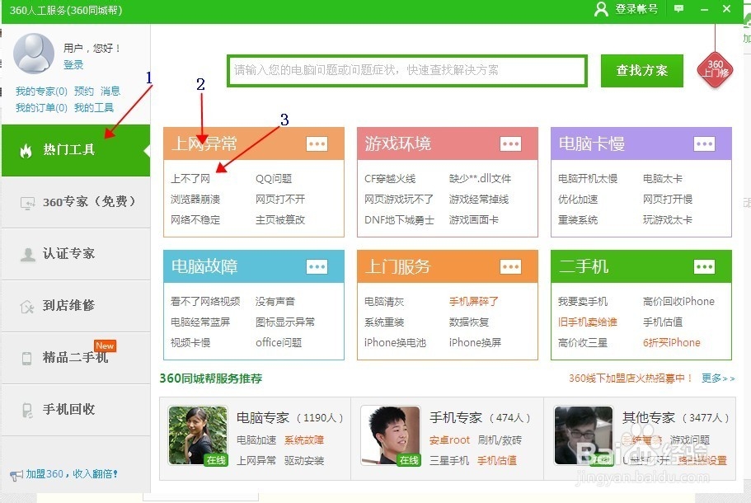Click the user avatar picture
This screenshot has width=751, height=503.
click(x=34, y=53)
